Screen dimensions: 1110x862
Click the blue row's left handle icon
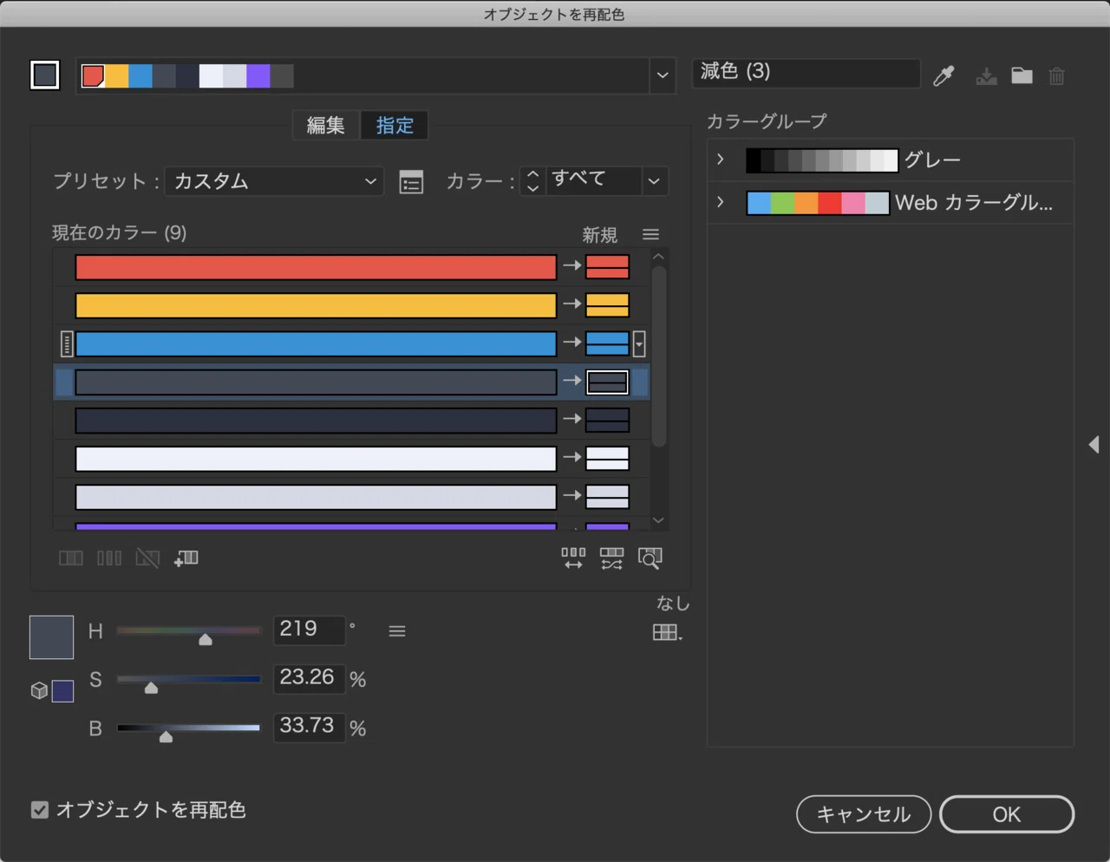pos(67,344)
